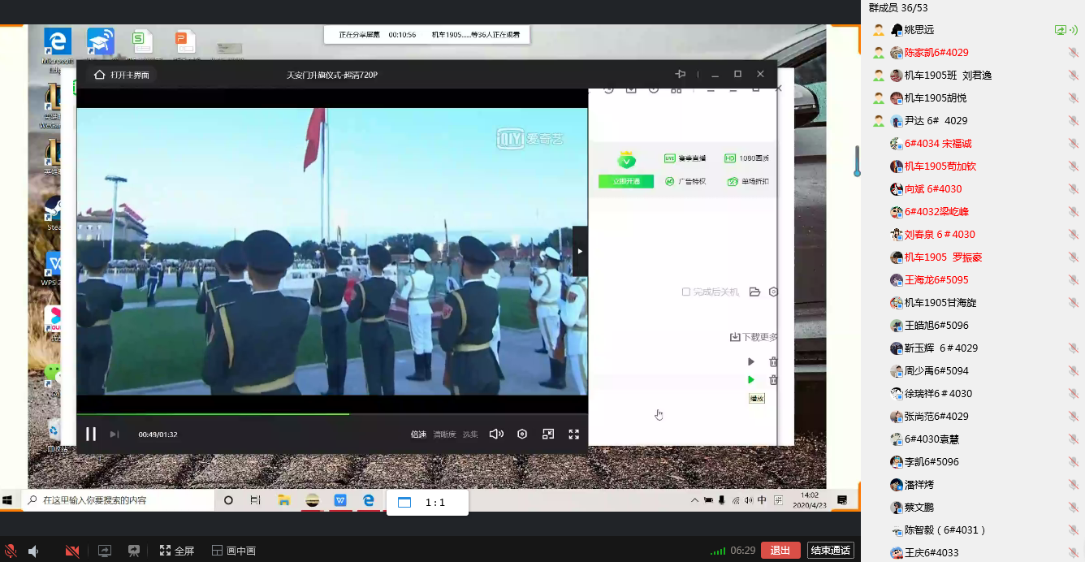The image size is (1085, 562).
Task: Toggle the mic icon for 机车1905胡悦
Action: tap(1073, 98)
